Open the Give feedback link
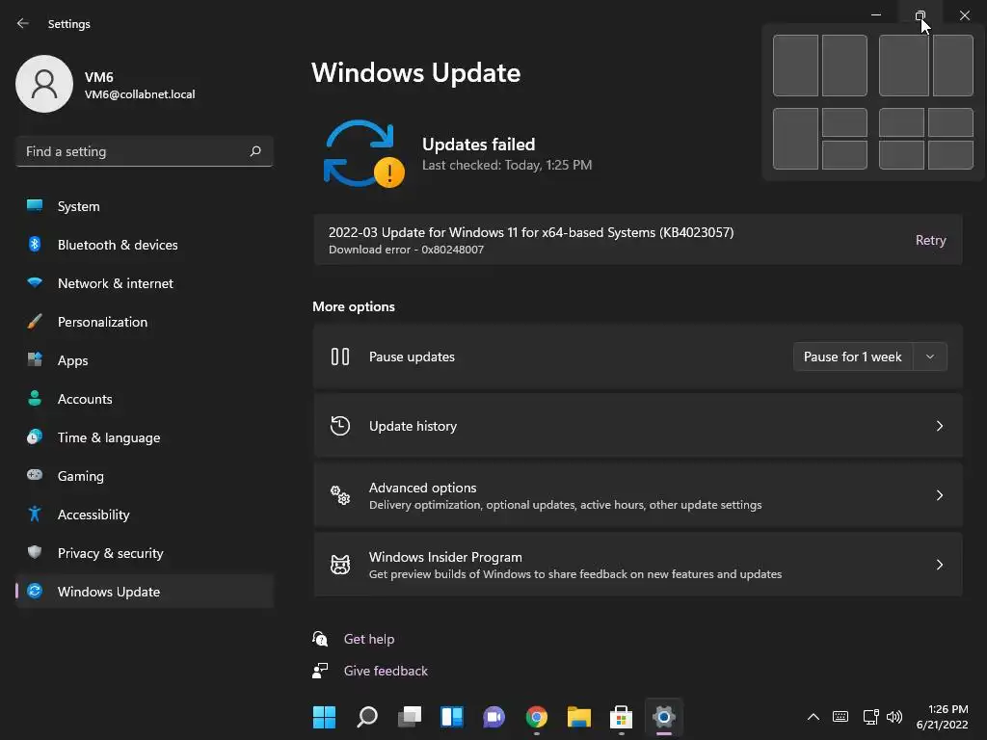The image size is (987, 740). tap(386, 671)
